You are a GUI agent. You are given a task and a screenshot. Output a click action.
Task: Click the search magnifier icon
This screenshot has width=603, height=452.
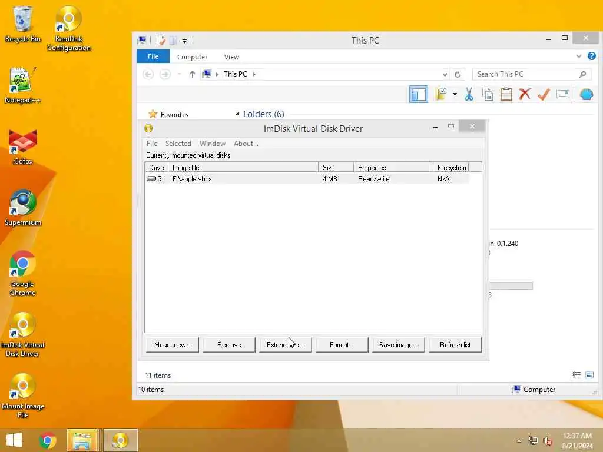[x=582, y=74]
